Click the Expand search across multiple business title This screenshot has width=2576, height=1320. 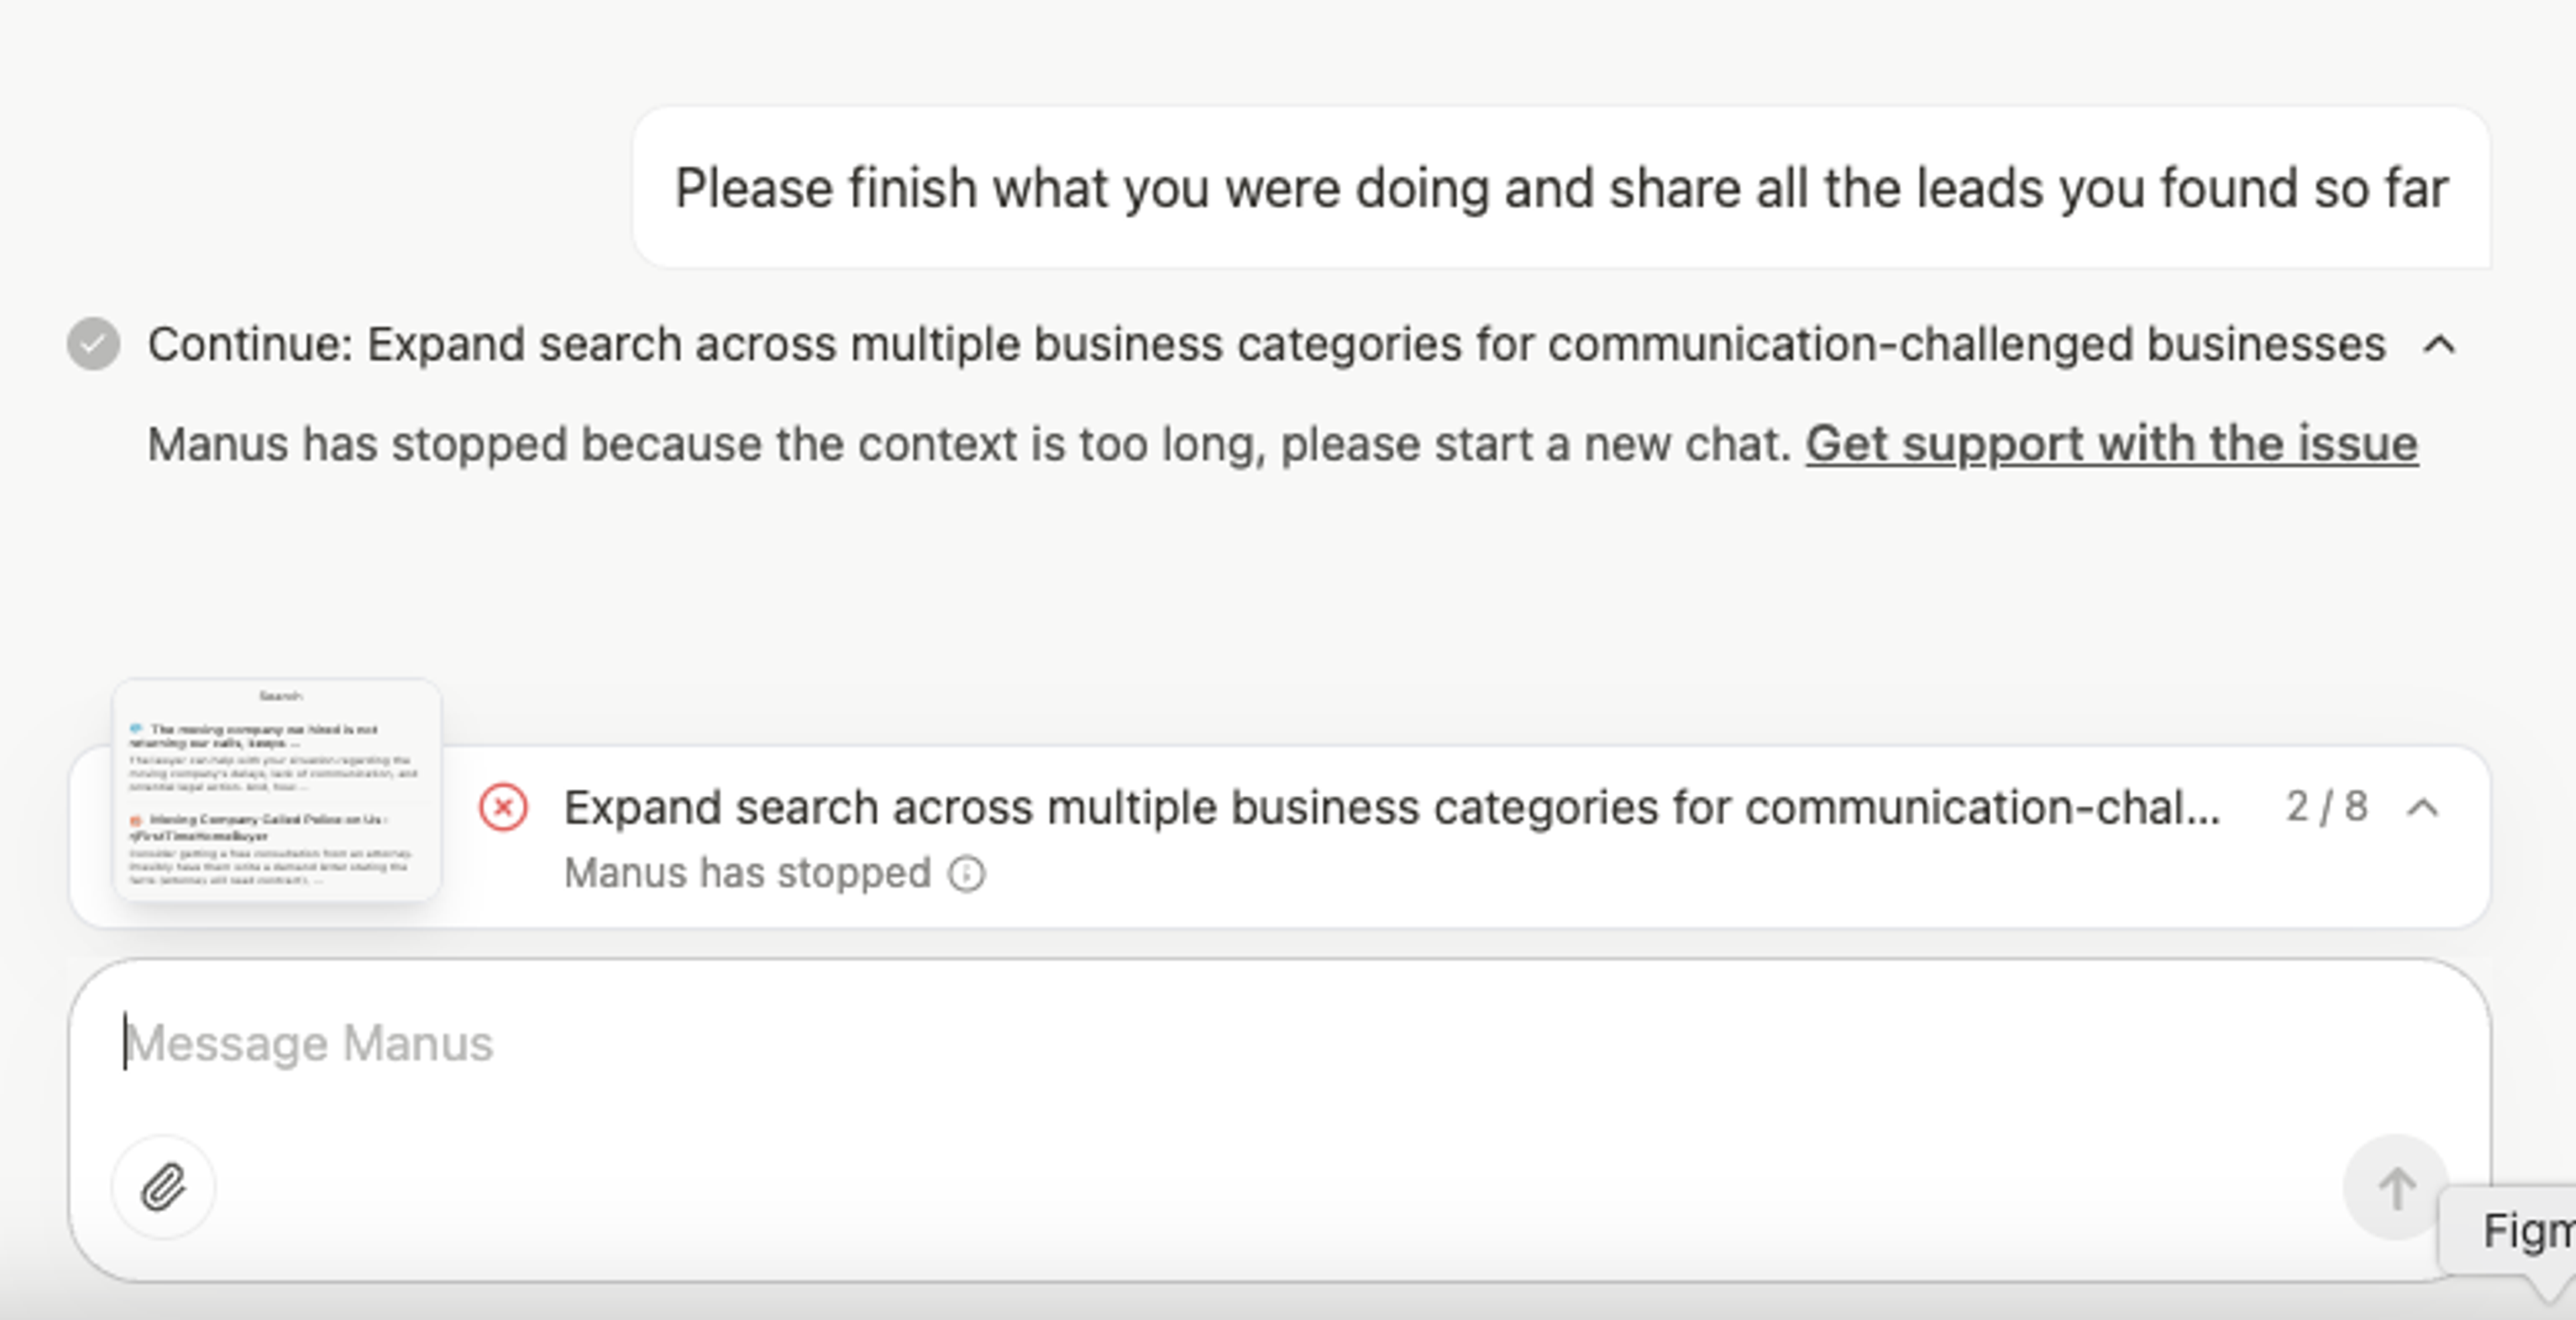pos(1392,808)
